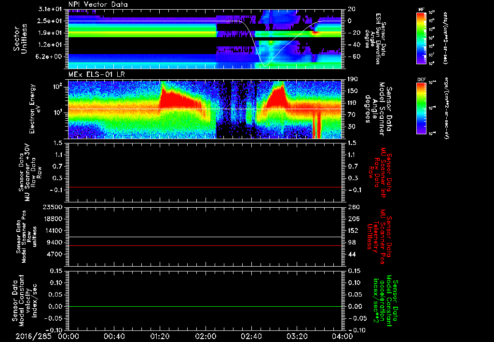Viewport: 494px width, 342px height.
Task: Click the "cnts/(cm**2-sr-sec)" units label
Action: coord(445,38)
